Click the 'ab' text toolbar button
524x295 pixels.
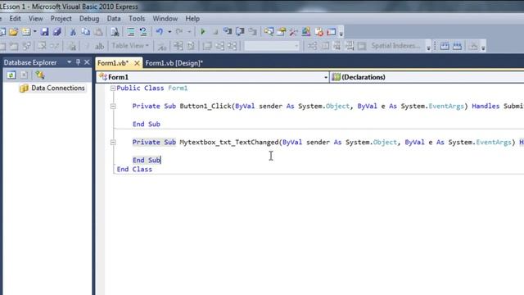(99, 46)
